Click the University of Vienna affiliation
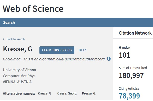Viewport: 153px width, 101px height. (19, 70)
